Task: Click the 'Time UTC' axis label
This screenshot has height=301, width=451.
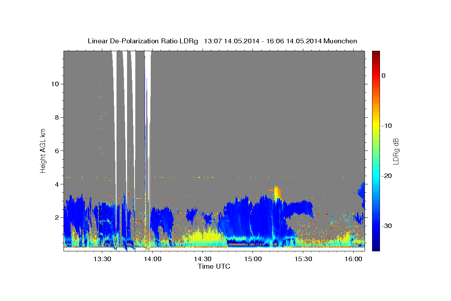Action: click(x=214, y=266)
